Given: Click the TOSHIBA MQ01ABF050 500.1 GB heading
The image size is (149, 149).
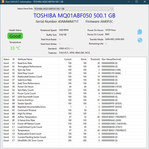Looking at the screenshot, I should pyautogui.click(x=74, y=15).
